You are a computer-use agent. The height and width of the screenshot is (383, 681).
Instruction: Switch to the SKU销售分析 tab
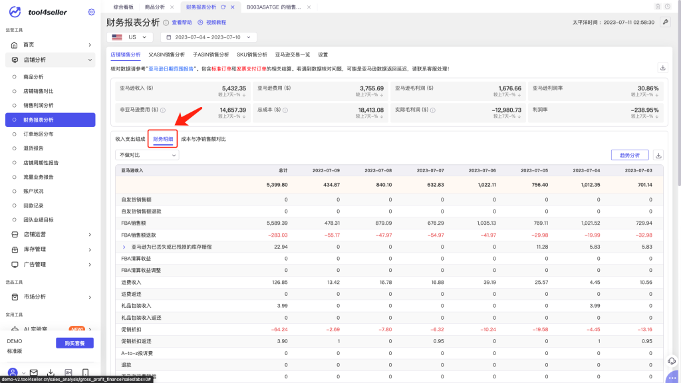pyautogui.click(x=252, y=55)
